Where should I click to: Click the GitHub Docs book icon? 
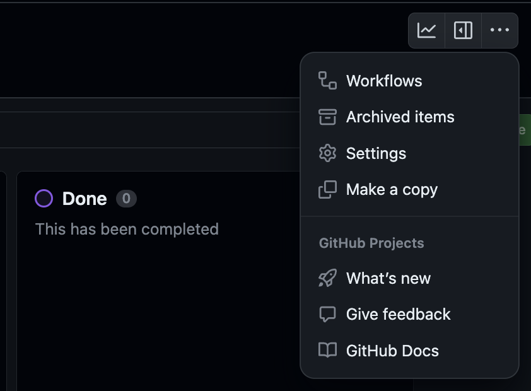(327, 351)
